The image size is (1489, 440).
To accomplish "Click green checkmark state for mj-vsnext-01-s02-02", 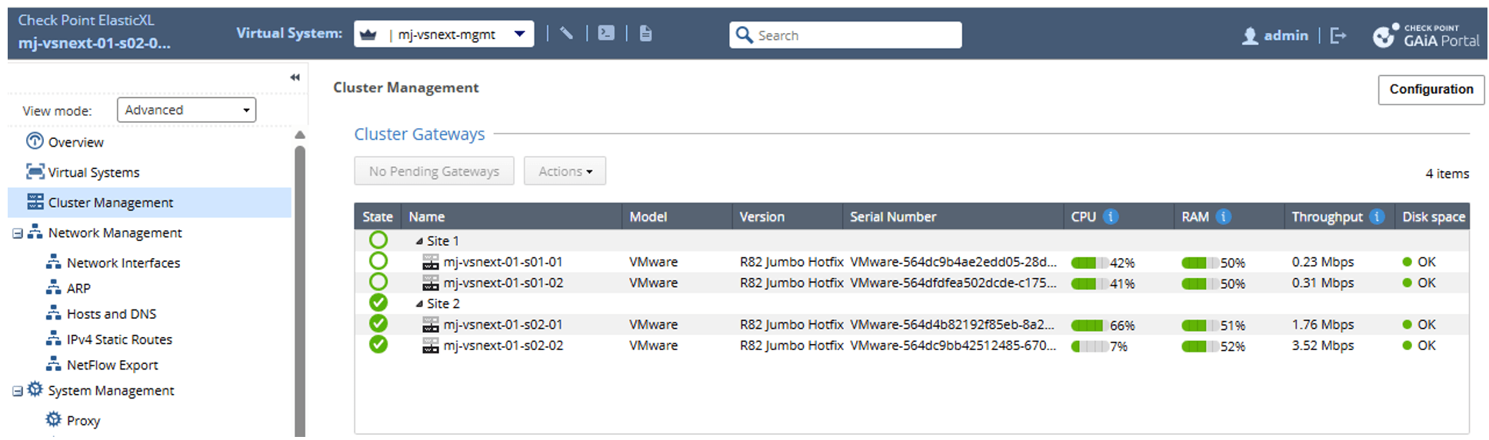I will pos(378,345).
